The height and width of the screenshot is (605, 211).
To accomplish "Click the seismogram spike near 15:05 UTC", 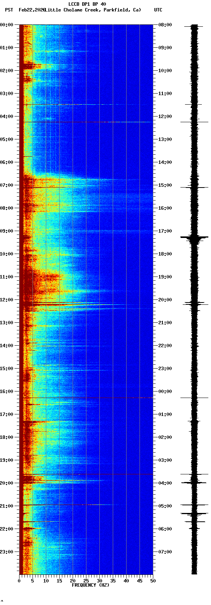I will coord(194,188).
